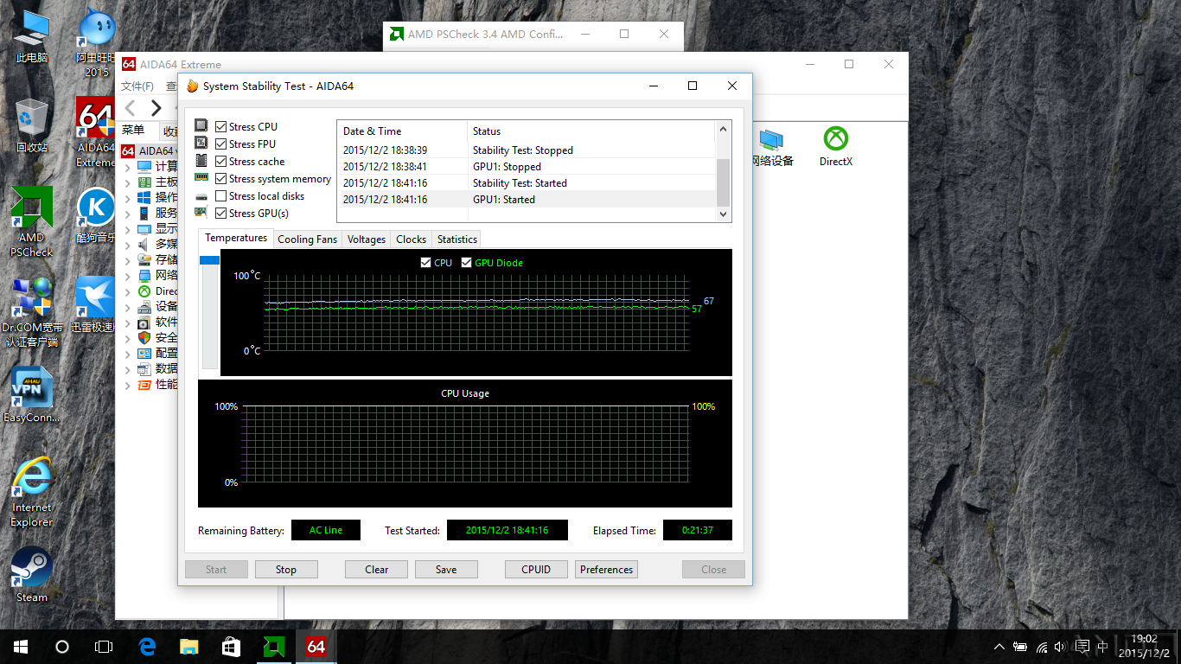
Task: Uncheck Stress cache
Action: (220, 162)
